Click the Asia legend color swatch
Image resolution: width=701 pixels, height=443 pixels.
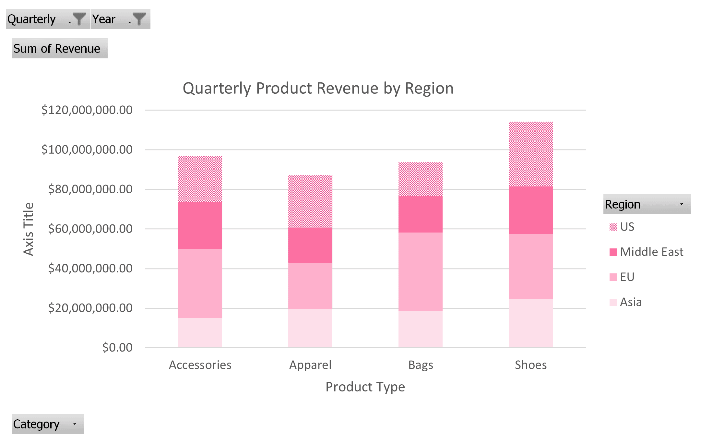point(613,302)
